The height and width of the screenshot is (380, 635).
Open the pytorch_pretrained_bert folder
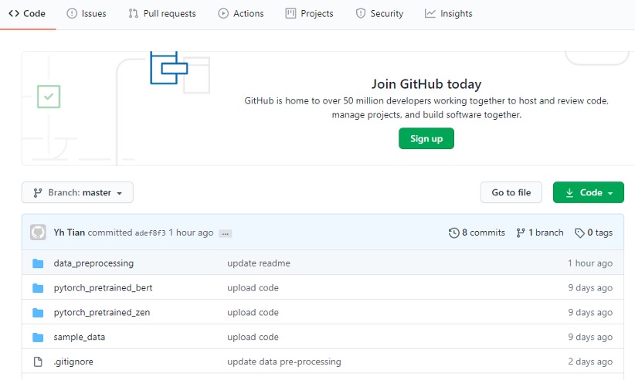click(104, 288)
